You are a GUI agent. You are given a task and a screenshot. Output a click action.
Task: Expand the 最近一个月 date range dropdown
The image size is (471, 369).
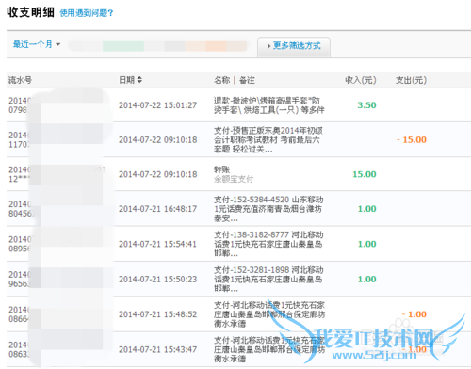37,44
